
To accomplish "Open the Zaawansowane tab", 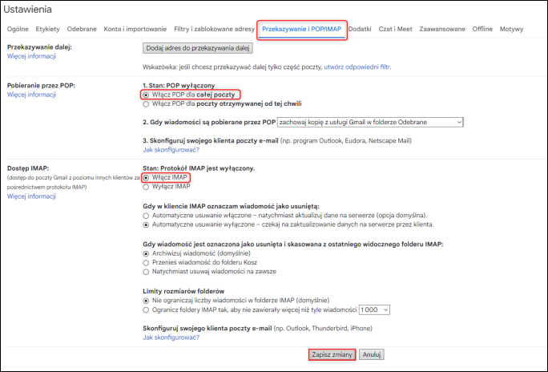I will 442,29.
